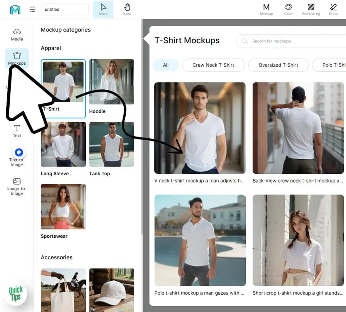Open the Media upload panel
346x312 pixels.
[17, 34]
